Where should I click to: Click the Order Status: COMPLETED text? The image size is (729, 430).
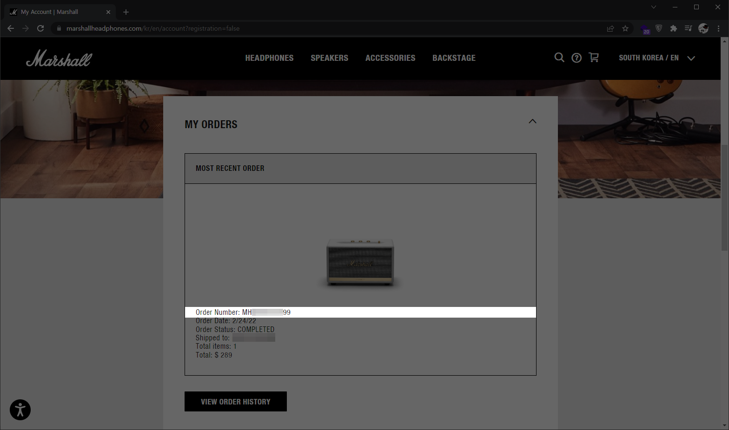tap(235, 329)
